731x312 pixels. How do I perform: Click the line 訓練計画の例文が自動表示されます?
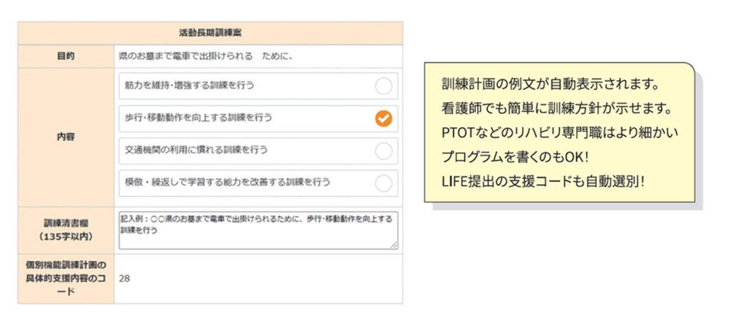(551, 84)
